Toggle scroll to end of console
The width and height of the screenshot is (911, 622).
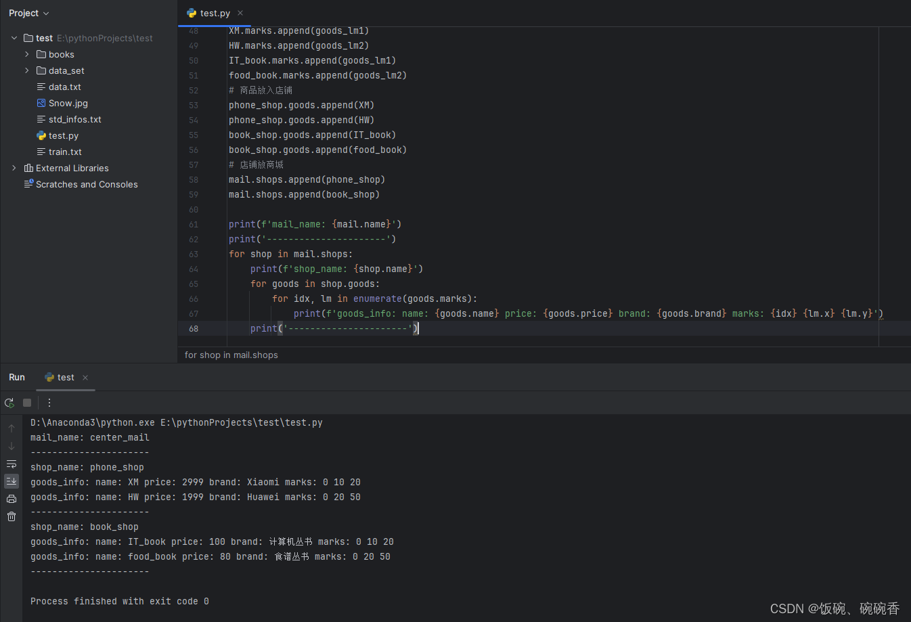(12, 481)
